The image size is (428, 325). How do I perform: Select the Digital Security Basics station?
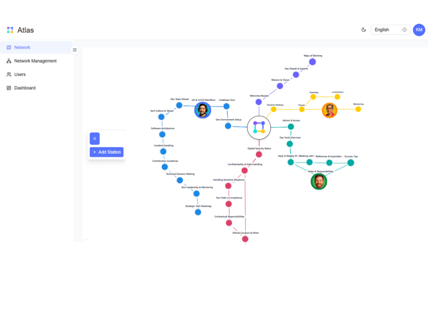click(x=259, y=154)
